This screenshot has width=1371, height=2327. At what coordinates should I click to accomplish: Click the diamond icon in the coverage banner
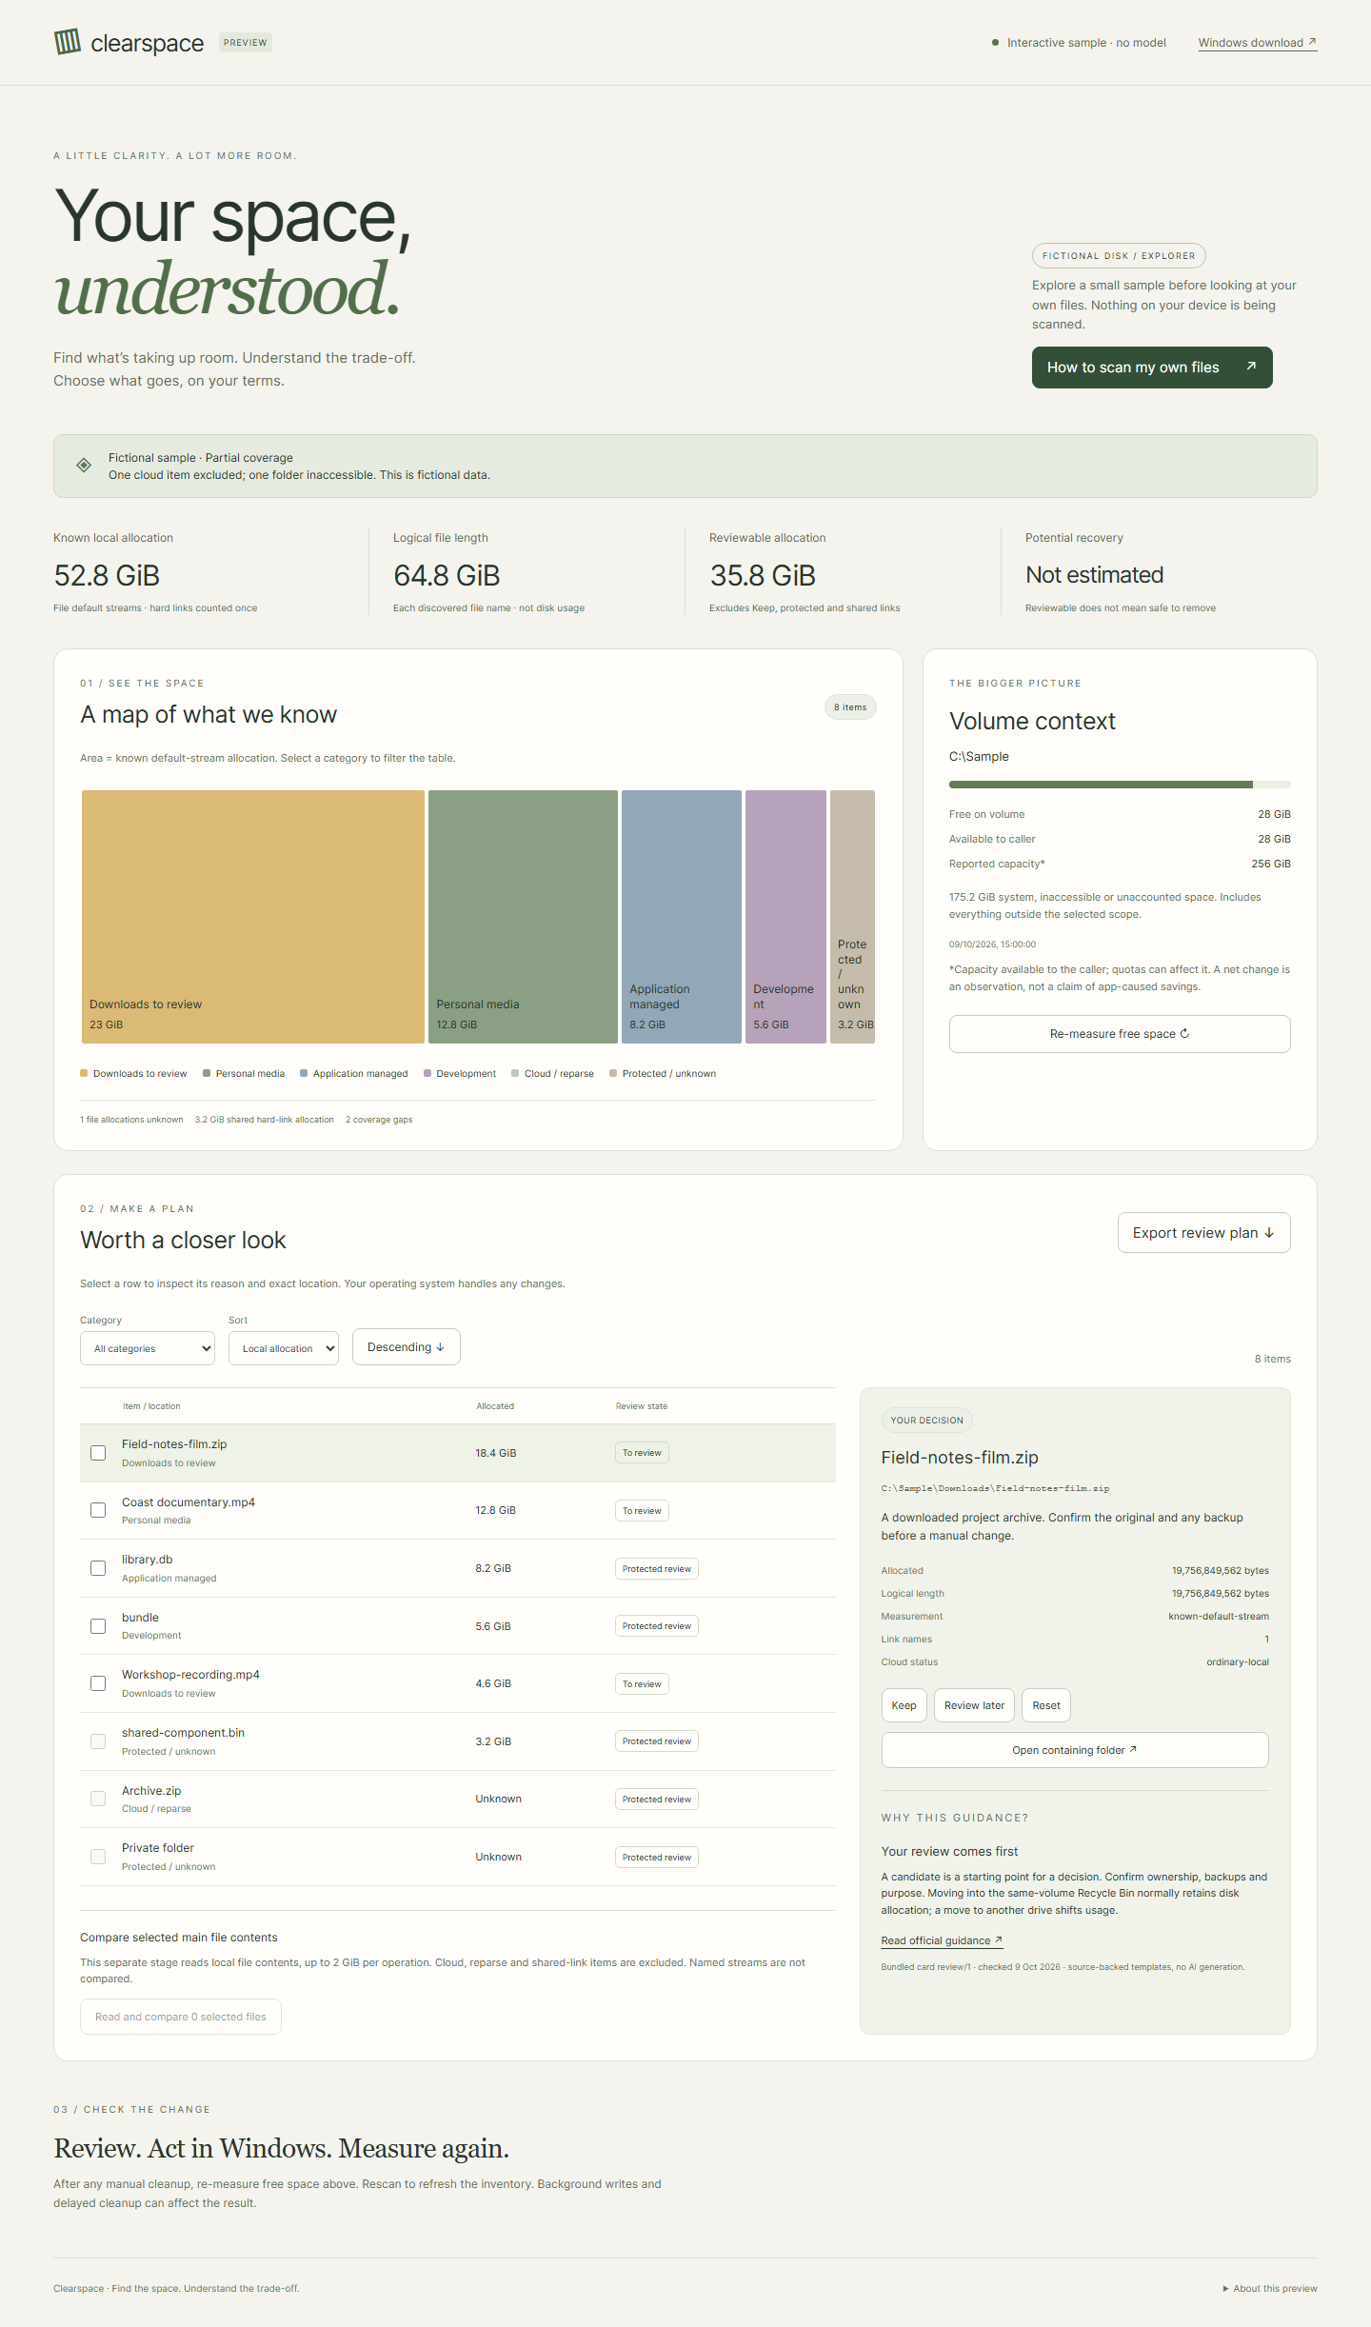[84, 466]
